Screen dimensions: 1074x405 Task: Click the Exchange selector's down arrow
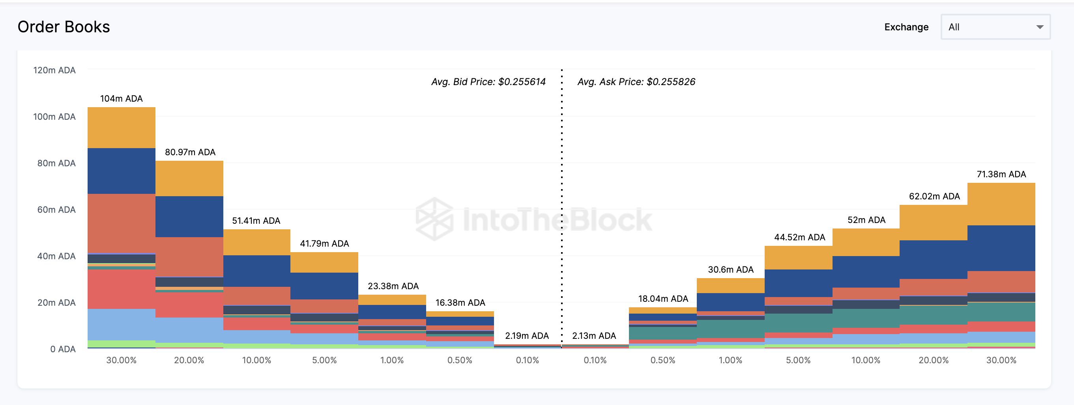pos(1040,27)
